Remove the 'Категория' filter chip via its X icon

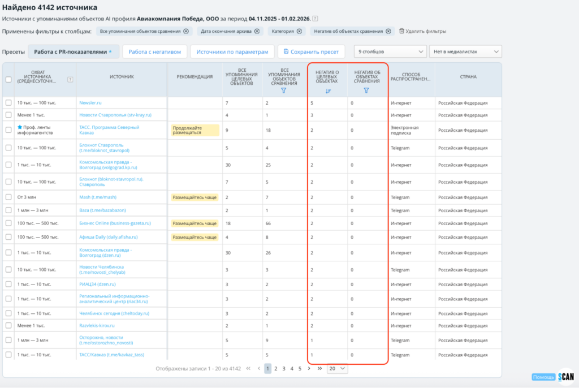coord(299,31)
